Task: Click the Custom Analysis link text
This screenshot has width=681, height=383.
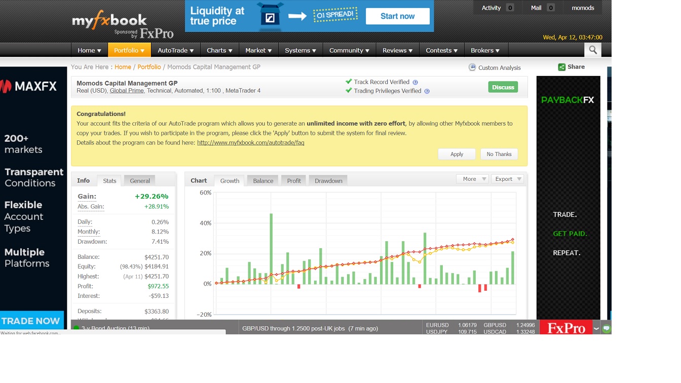Action: pyautogui.click(x=499, y=68)
